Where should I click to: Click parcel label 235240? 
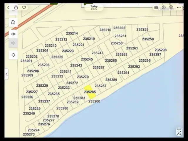point(29,113)
